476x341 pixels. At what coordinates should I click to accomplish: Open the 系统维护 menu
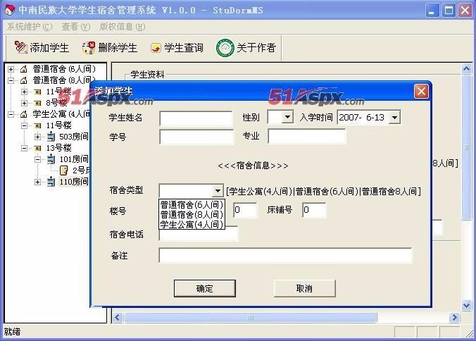pos(30,27)
